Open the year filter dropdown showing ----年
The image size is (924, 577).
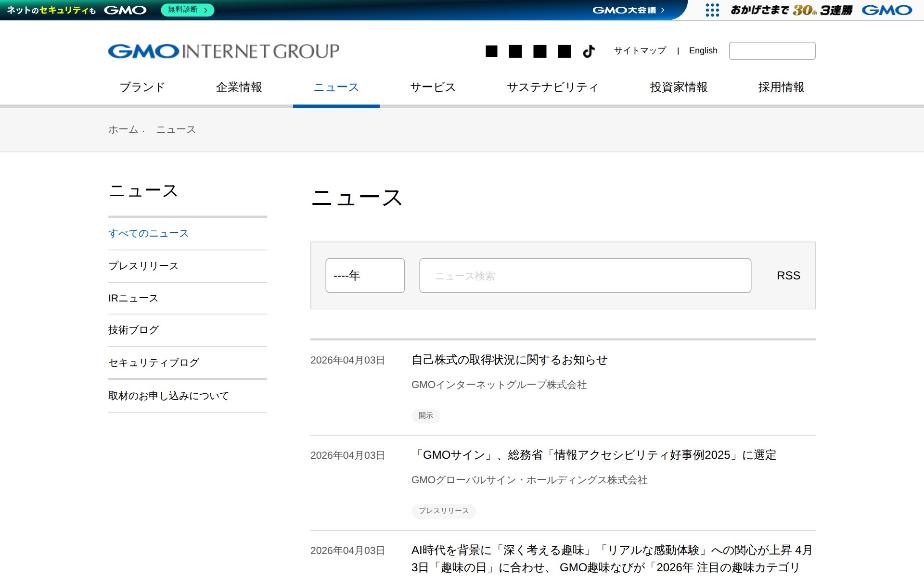(x=364, y=275)
